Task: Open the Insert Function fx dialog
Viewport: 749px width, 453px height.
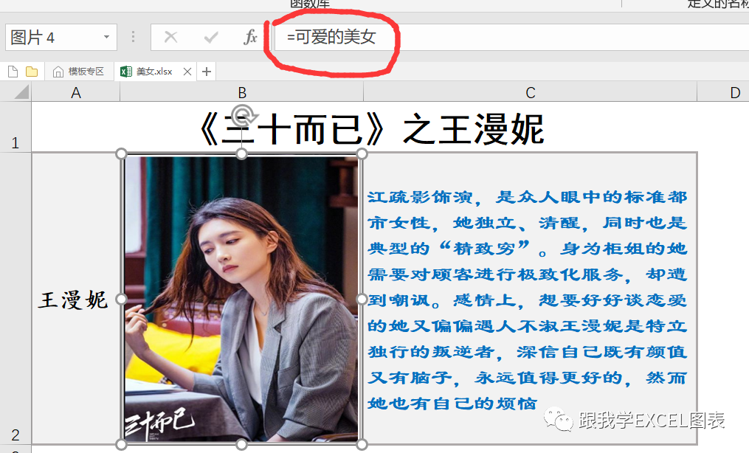Action: coord(250,37)
